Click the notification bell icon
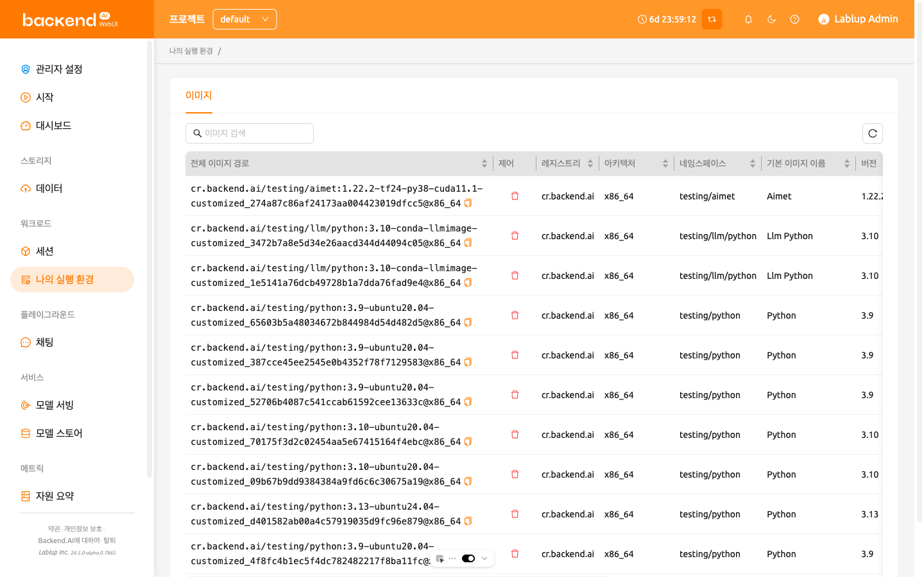 coord(748,19)
